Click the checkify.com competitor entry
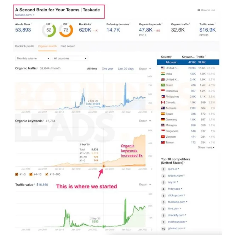 [176, 215]
